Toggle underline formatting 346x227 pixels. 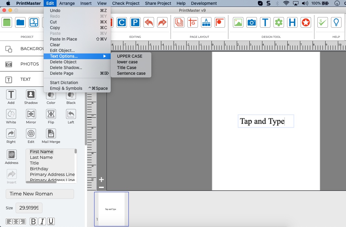pyautogui.click(x=51, y=221)
